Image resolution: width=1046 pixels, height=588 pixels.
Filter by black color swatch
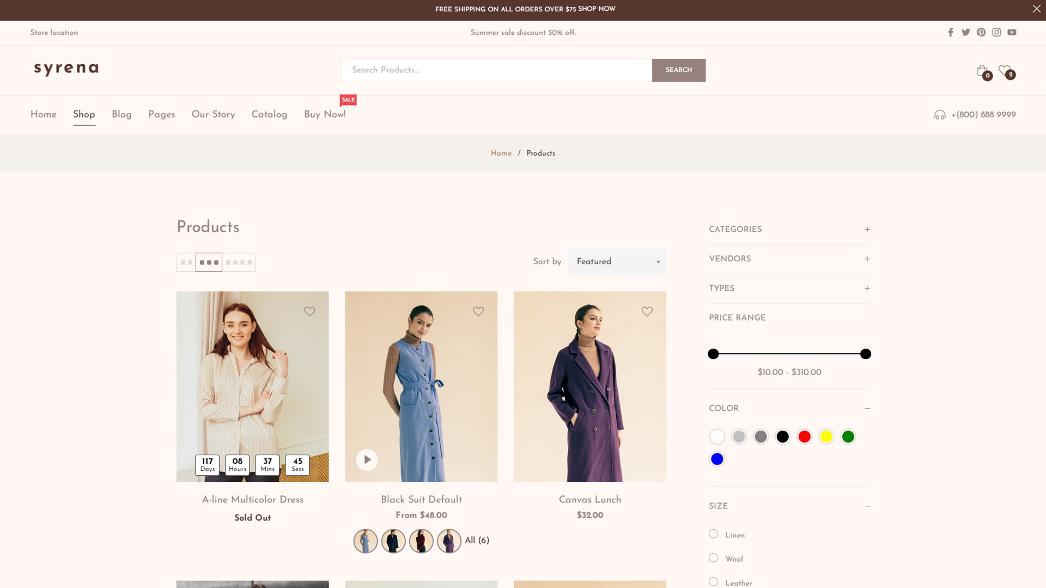coord(782,437)
